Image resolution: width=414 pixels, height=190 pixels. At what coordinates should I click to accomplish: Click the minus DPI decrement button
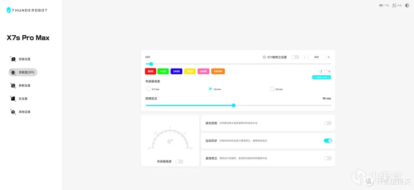click(304, 57)
